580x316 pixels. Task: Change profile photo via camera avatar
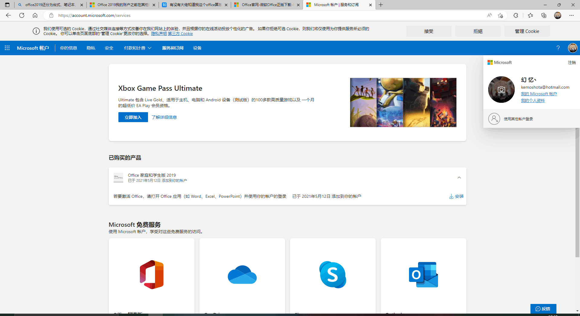pos(501,90)
